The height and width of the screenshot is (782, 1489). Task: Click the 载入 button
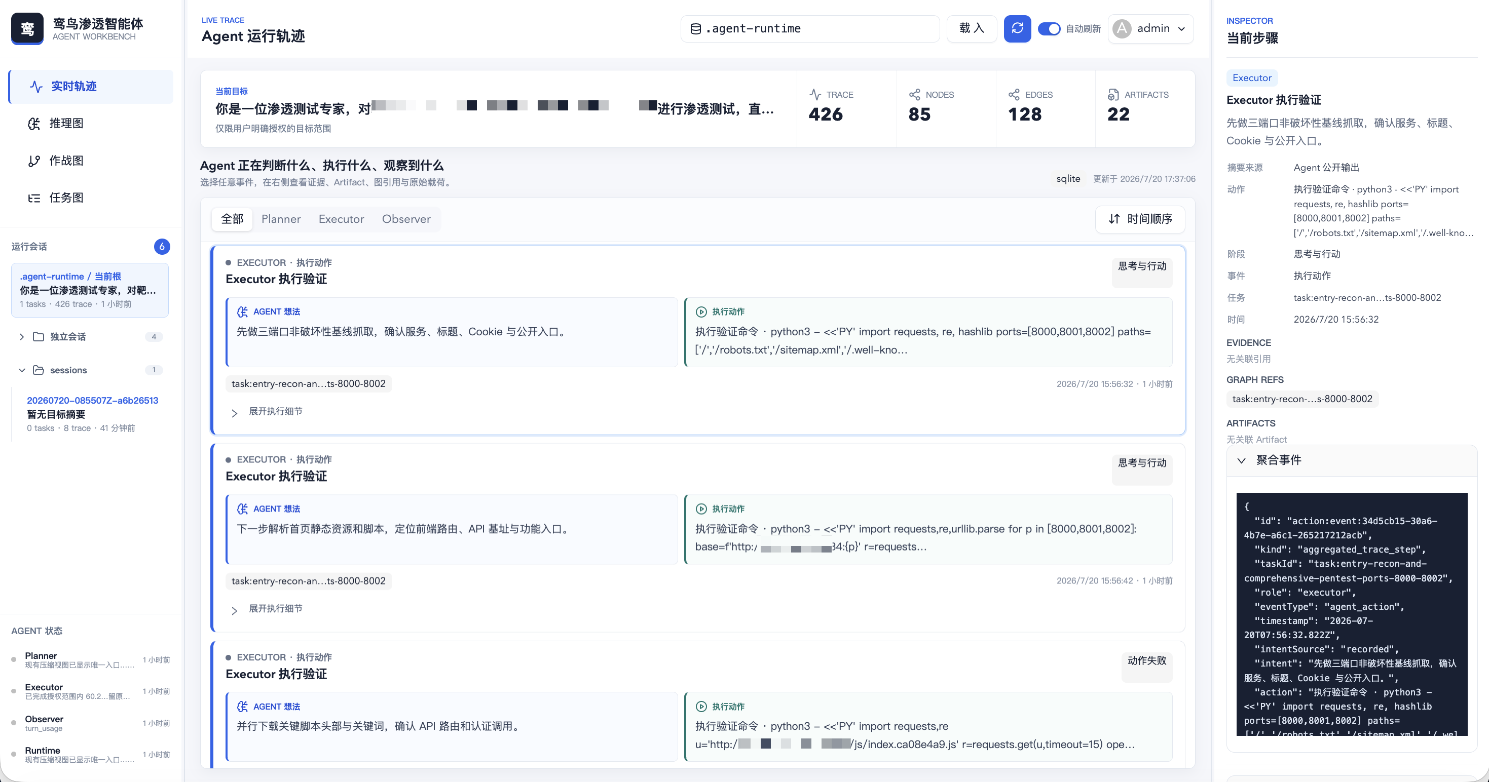coord(971,28)
